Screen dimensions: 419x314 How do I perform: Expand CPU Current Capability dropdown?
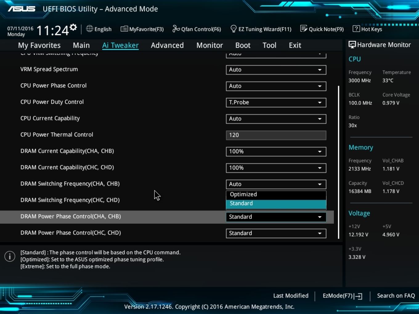click(276, 119)
